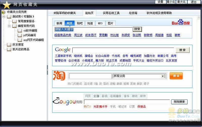202x127 pixels.
Task: Select Gougou 影视 tab
Action: coord(105,96)
